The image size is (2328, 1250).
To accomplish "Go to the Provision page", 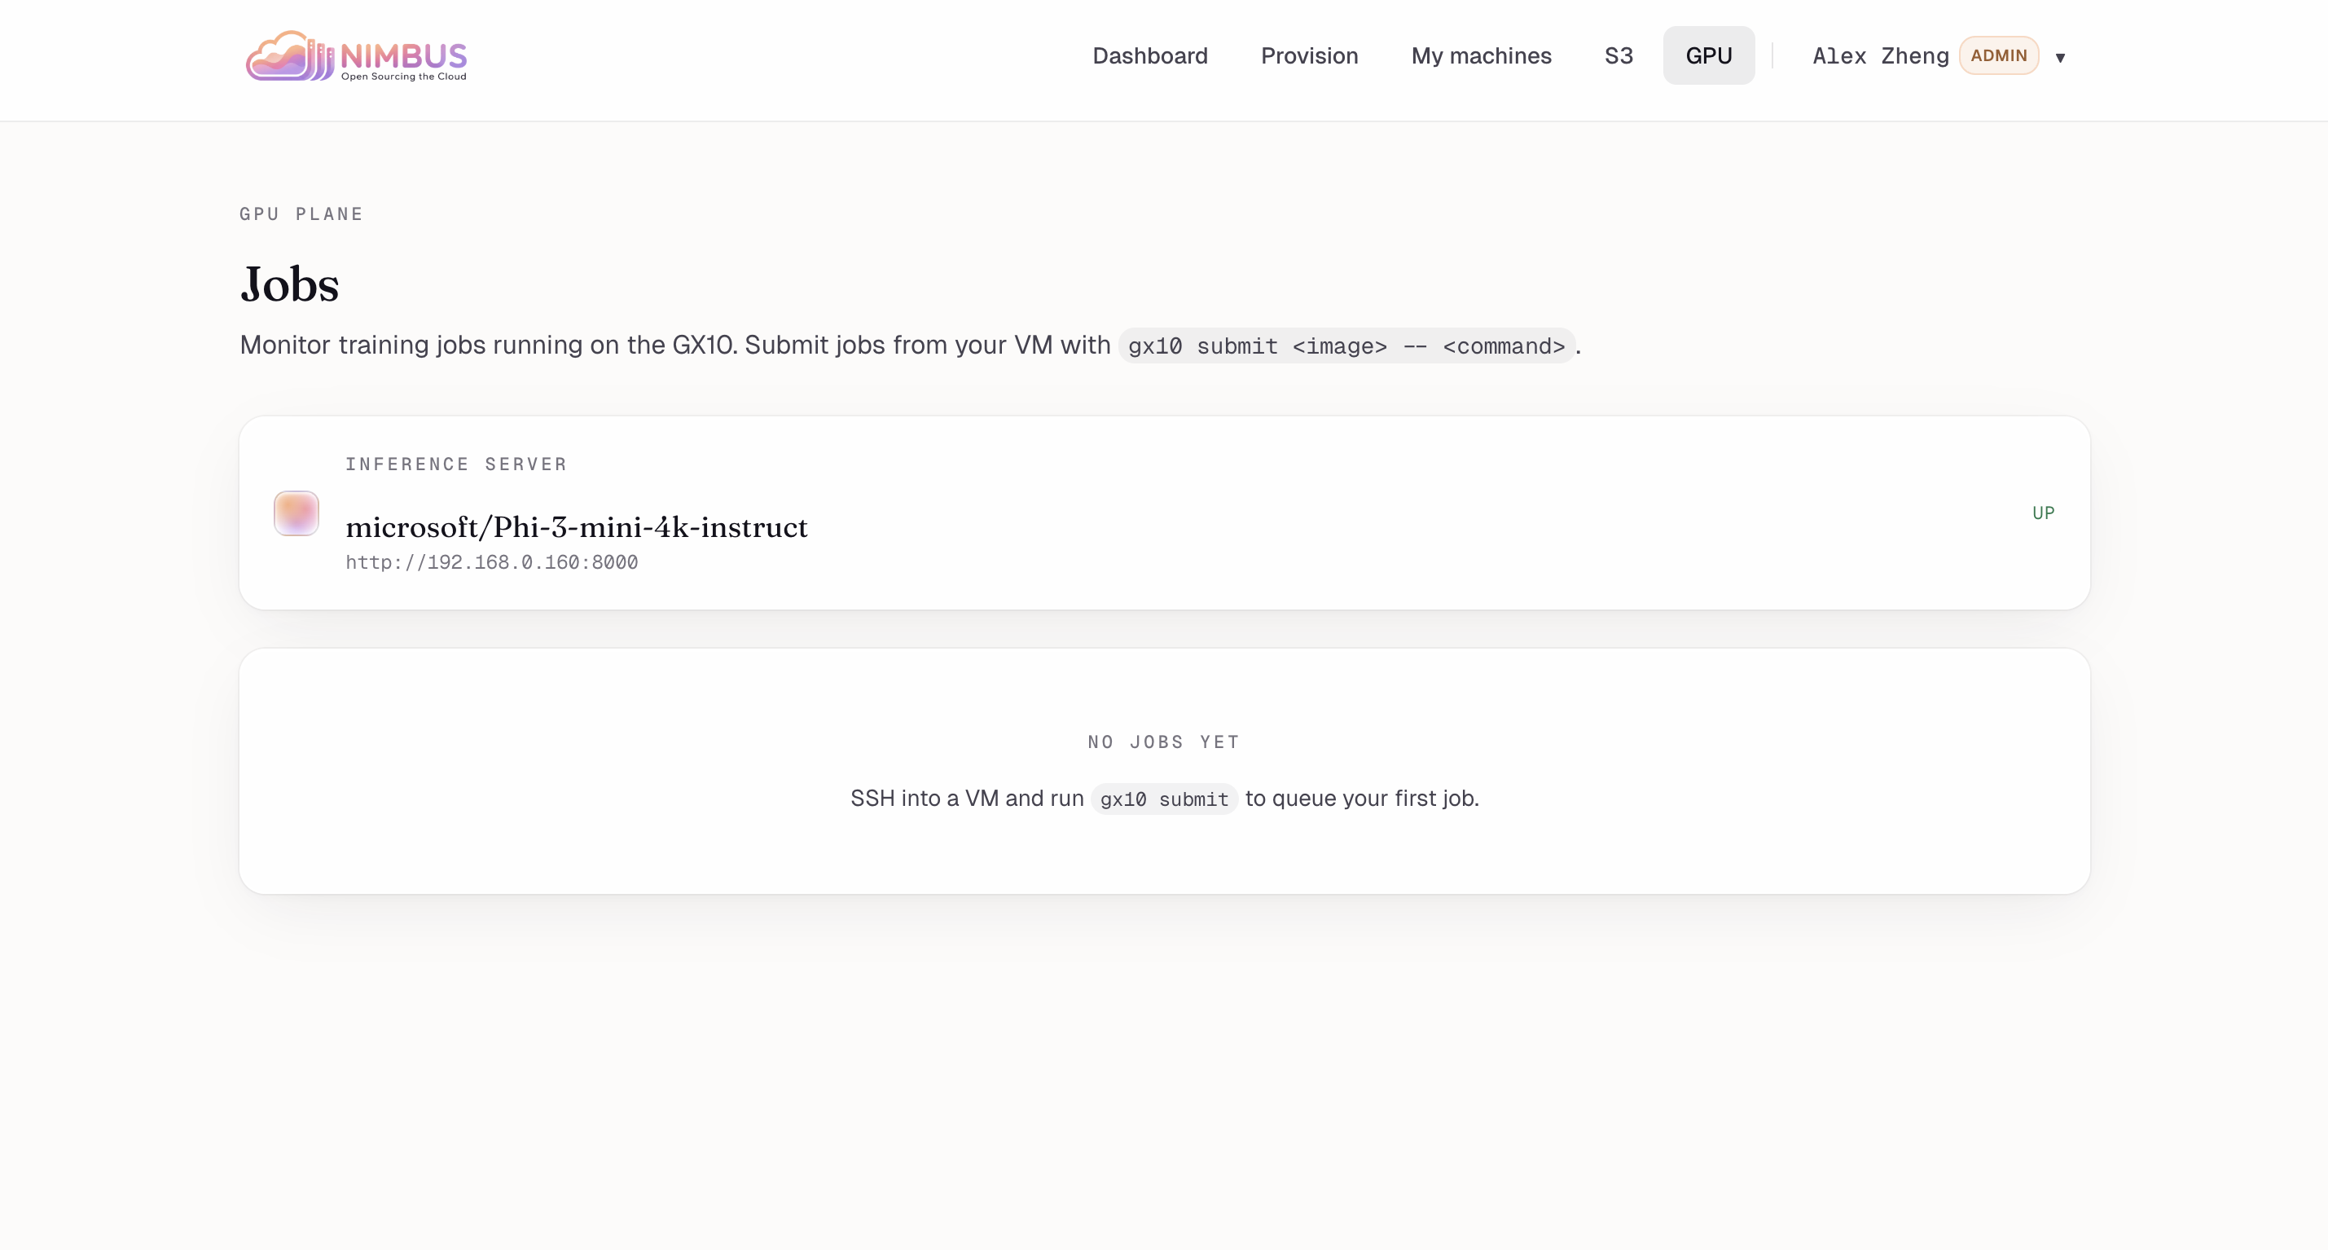I will tap(1309, 56).
